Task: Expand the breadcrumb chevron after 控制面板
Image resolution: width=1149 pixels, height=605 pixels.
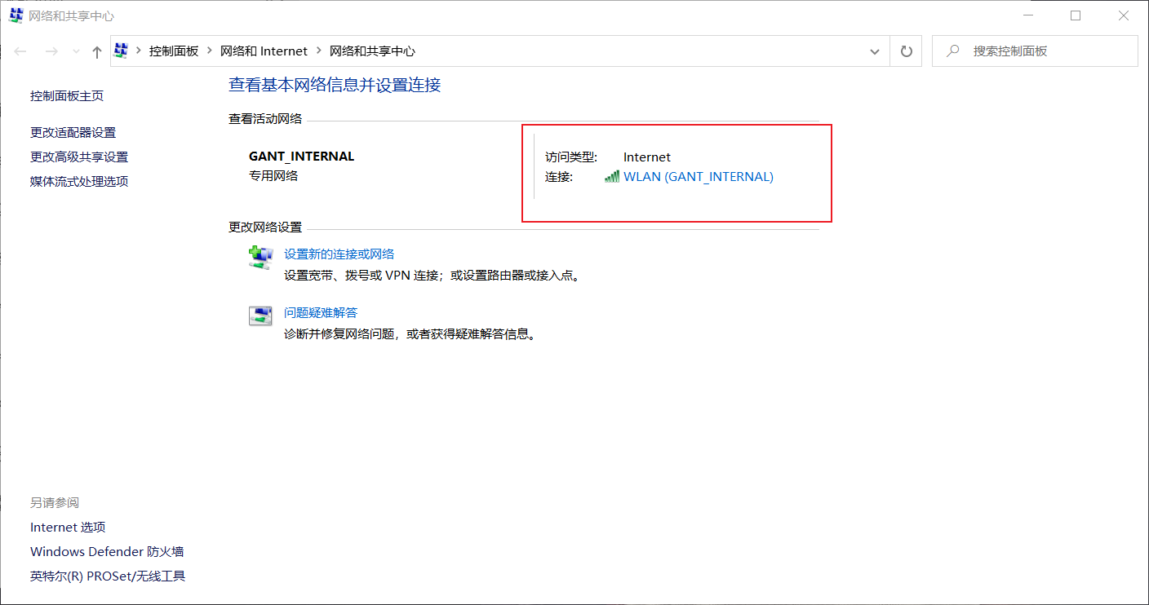Action: click(x=210, y=51)
